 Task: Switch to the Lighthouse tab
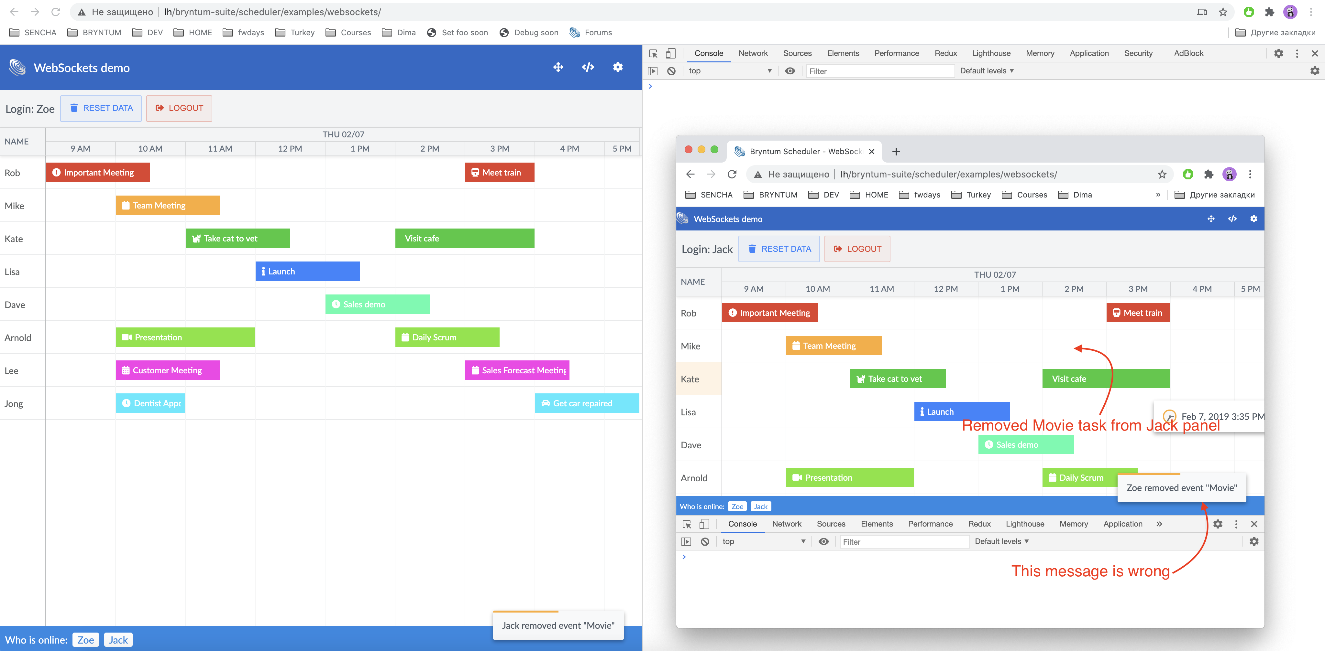(x=991, y=53)
